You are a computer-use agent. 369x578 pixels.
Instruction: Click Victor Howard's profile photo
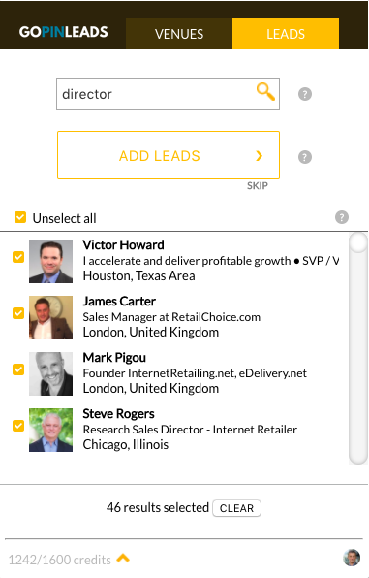[50, 261]
